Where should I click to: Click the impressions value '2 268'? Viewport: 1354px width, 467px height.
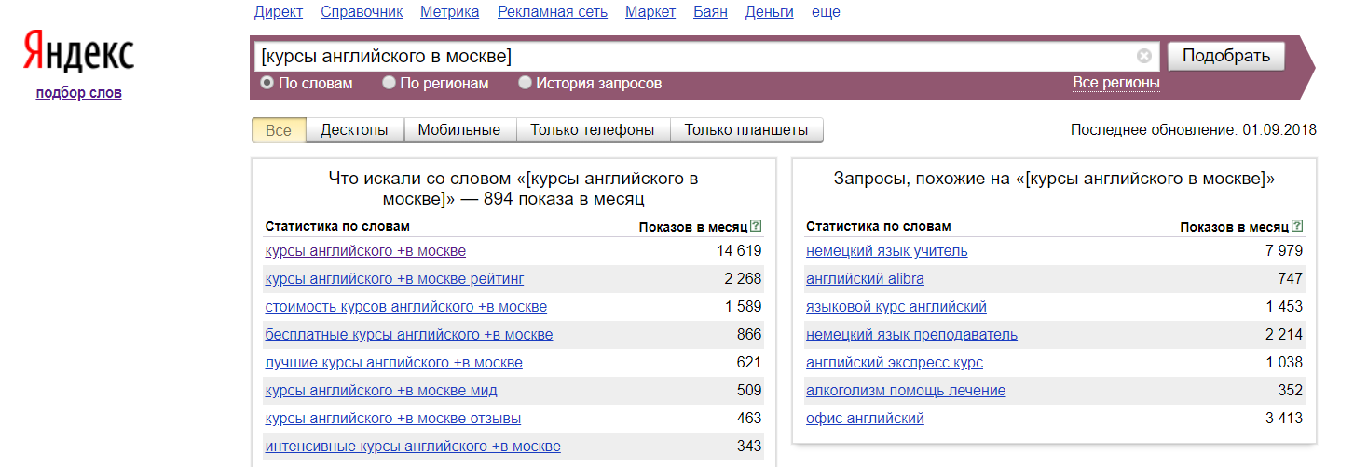coord(743,279)
